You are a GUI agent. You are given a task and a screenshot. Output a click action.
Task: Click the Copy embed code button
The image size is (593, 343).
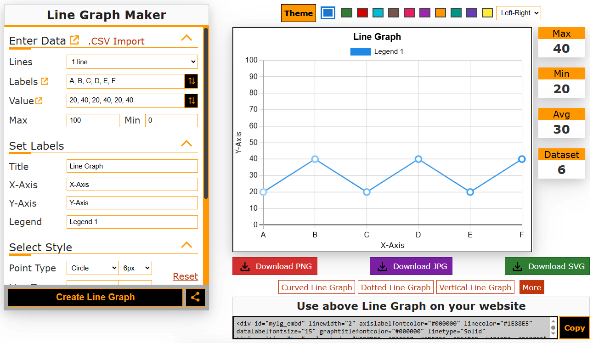point(574,328)
